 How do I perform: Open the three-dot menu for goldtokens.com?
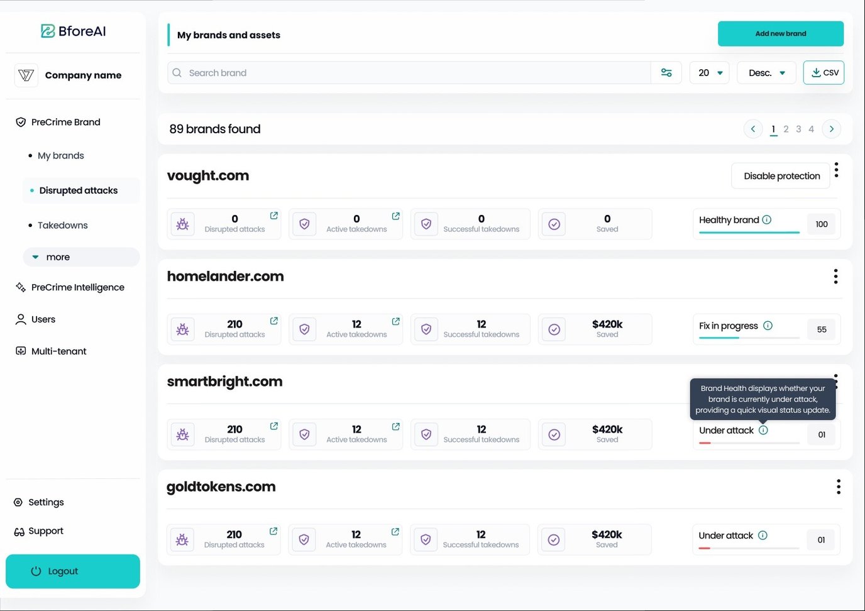(839, 487)
